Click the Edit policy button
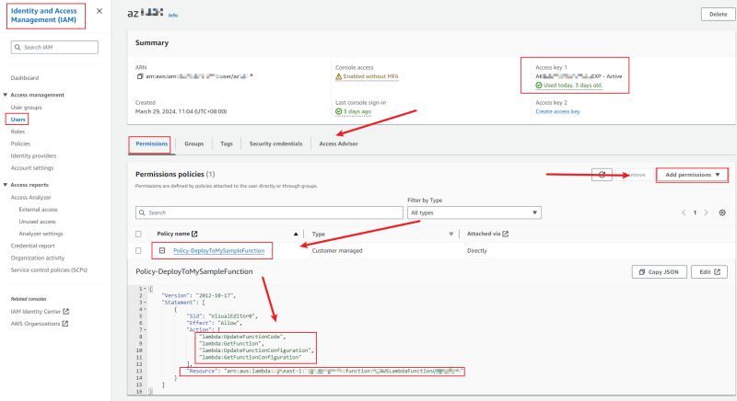This screenshot has height=401, width=737. click(709, 272)
